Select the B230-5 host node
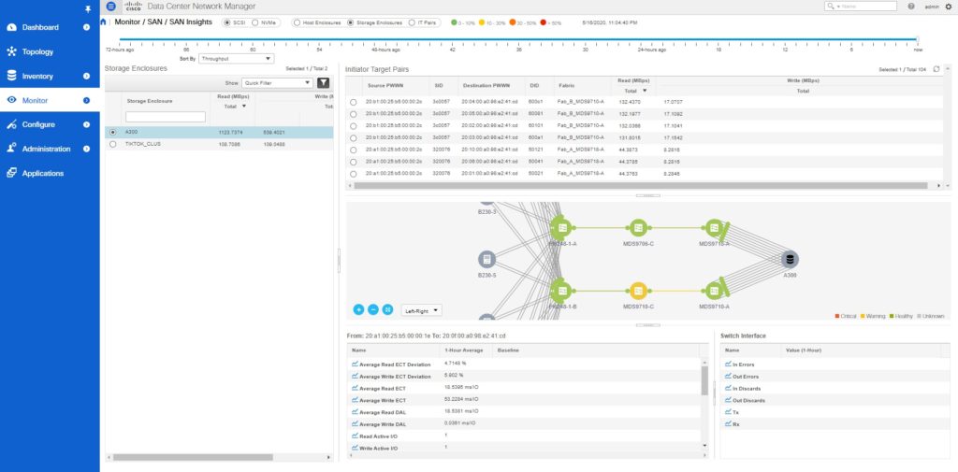This screenshot has height=472, width=958. pos(486,260)
